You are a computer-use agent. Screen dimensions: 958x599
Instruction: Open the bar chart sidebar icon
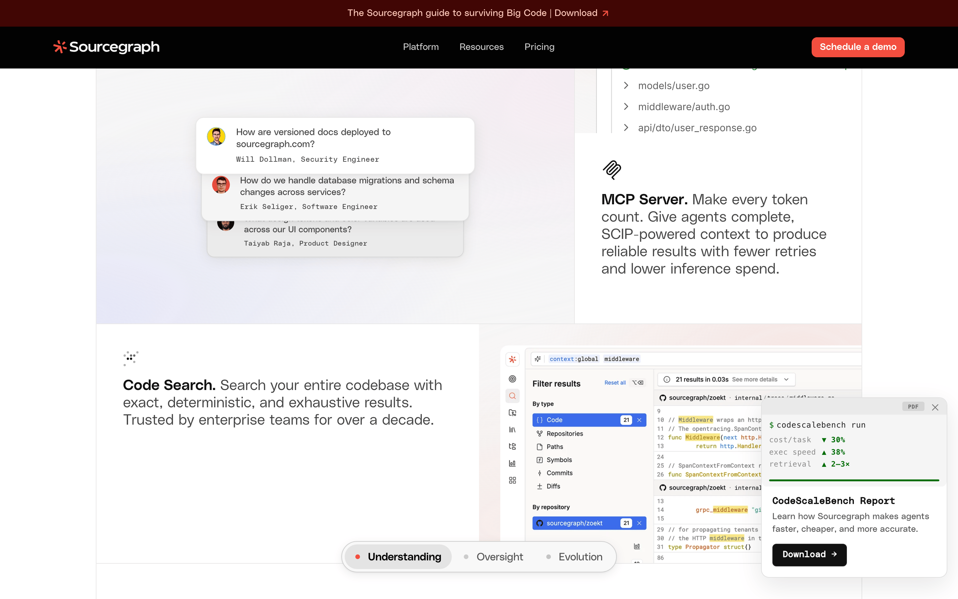point(512,463)
